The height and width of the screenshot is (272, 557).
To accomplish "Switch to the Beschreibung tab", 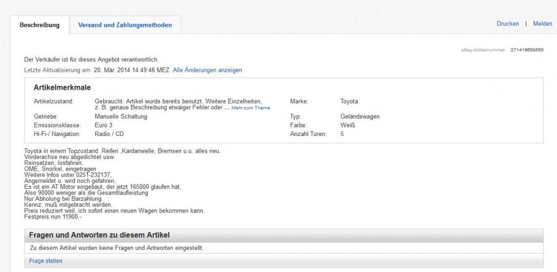I will (x=40, y=25).
